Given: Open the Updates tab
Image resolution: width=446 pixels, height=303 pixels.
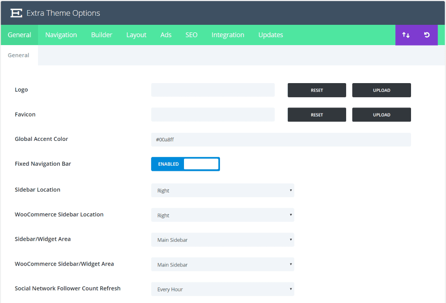Looking at the screenshot, I should click(x=271, y=35).
